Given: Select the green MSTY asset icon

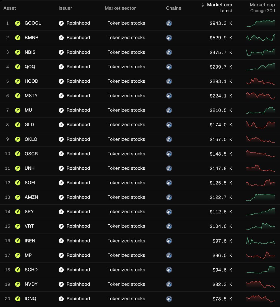Looking at the screenshot, I should click(x=18, y=96).
